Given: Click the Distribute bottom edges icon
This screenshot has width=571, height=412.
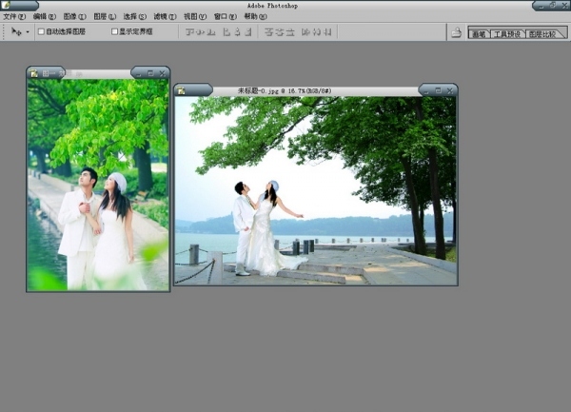Looking at the screenshot, I should [290, 32].
